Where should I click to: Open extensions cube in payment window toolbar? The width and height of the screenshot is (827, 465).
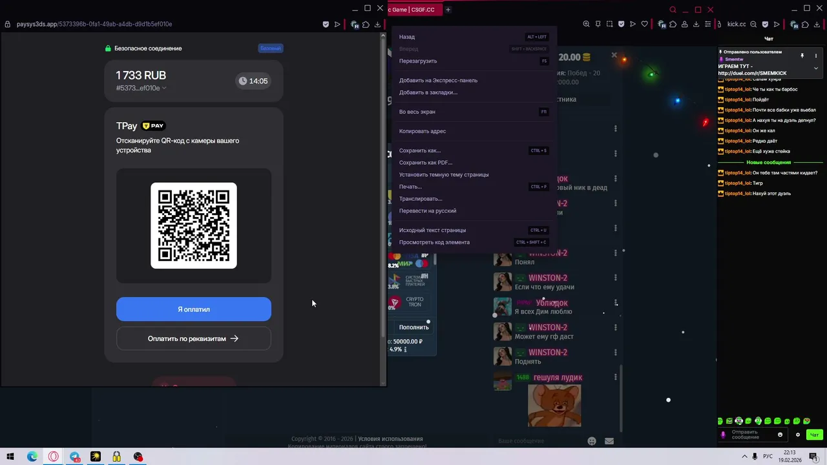click(366, 25)
